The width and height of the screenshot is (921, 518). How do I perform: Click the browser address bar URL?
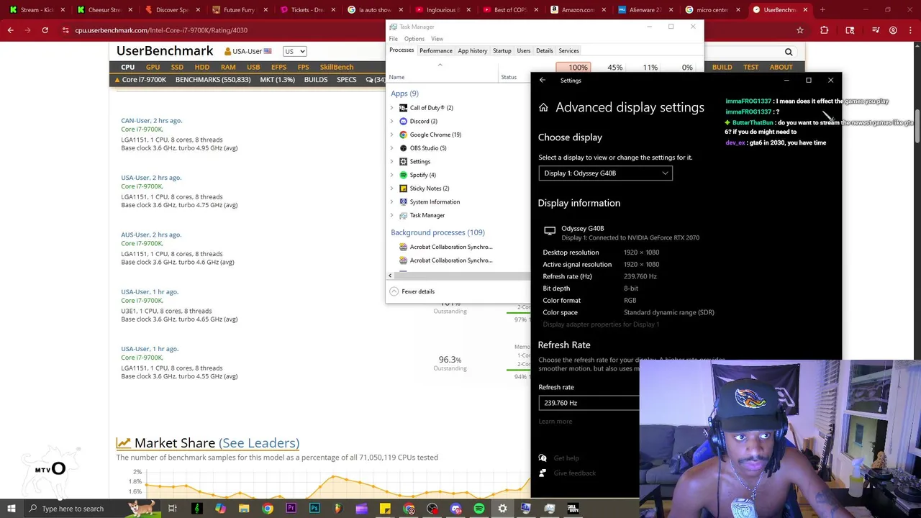161,30
